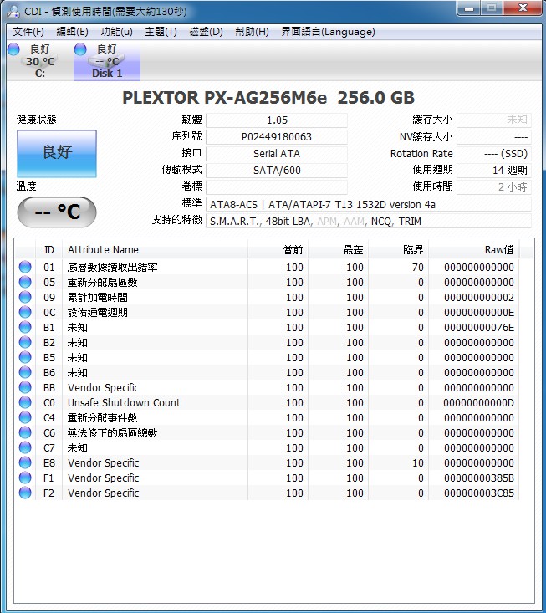The height and width of the screenshot is (613, 546).
Task: Click the status orb of attribute B5
Action: click(x=25, y=357)
